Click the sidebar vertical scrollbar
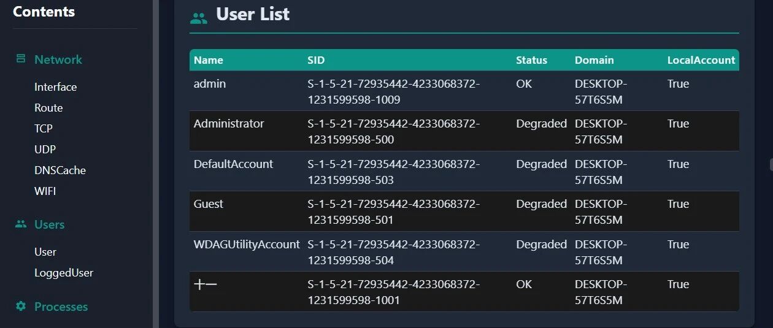The image size is (773, 328). 156,164
